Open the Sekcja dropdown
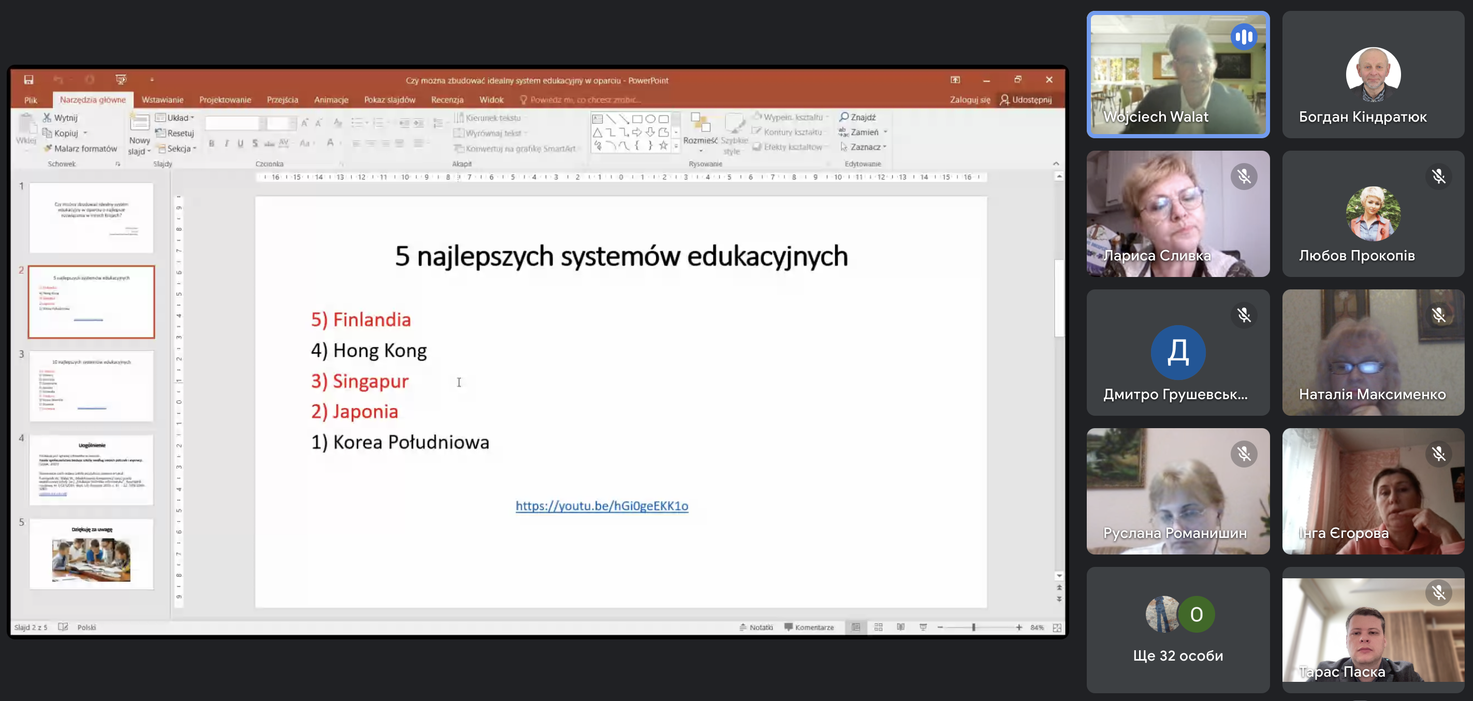The image size is (1473, 701). [x=179, y=149]
